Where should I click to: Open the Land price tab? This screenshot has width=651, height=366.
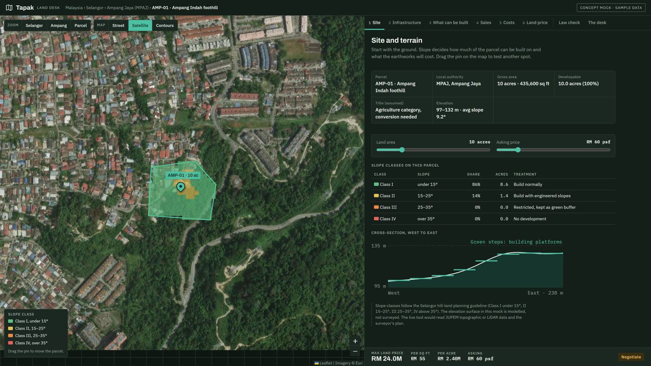535,23
